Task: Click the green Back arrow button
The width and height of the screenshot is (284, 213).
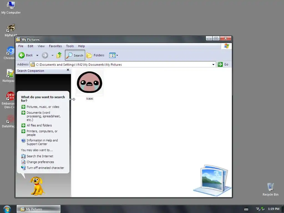Action: (22, 55)
